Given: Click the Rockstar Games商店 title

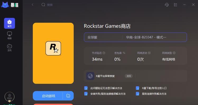Looking at the screenshot, I should [x=107, y=26].
